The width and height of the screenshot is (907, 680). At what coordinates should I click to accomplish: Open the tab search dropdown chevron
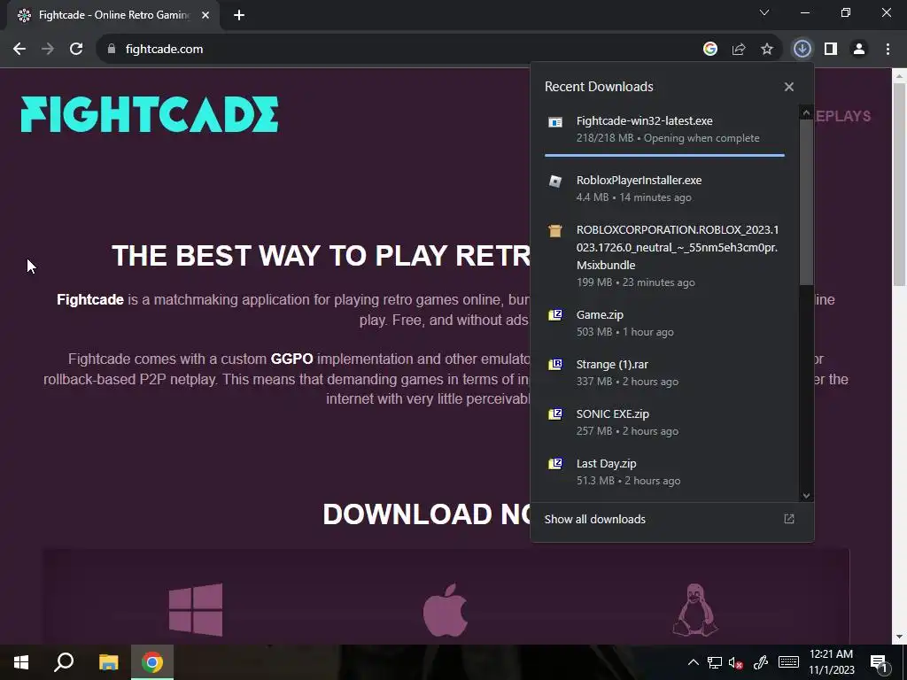[764, 12]
